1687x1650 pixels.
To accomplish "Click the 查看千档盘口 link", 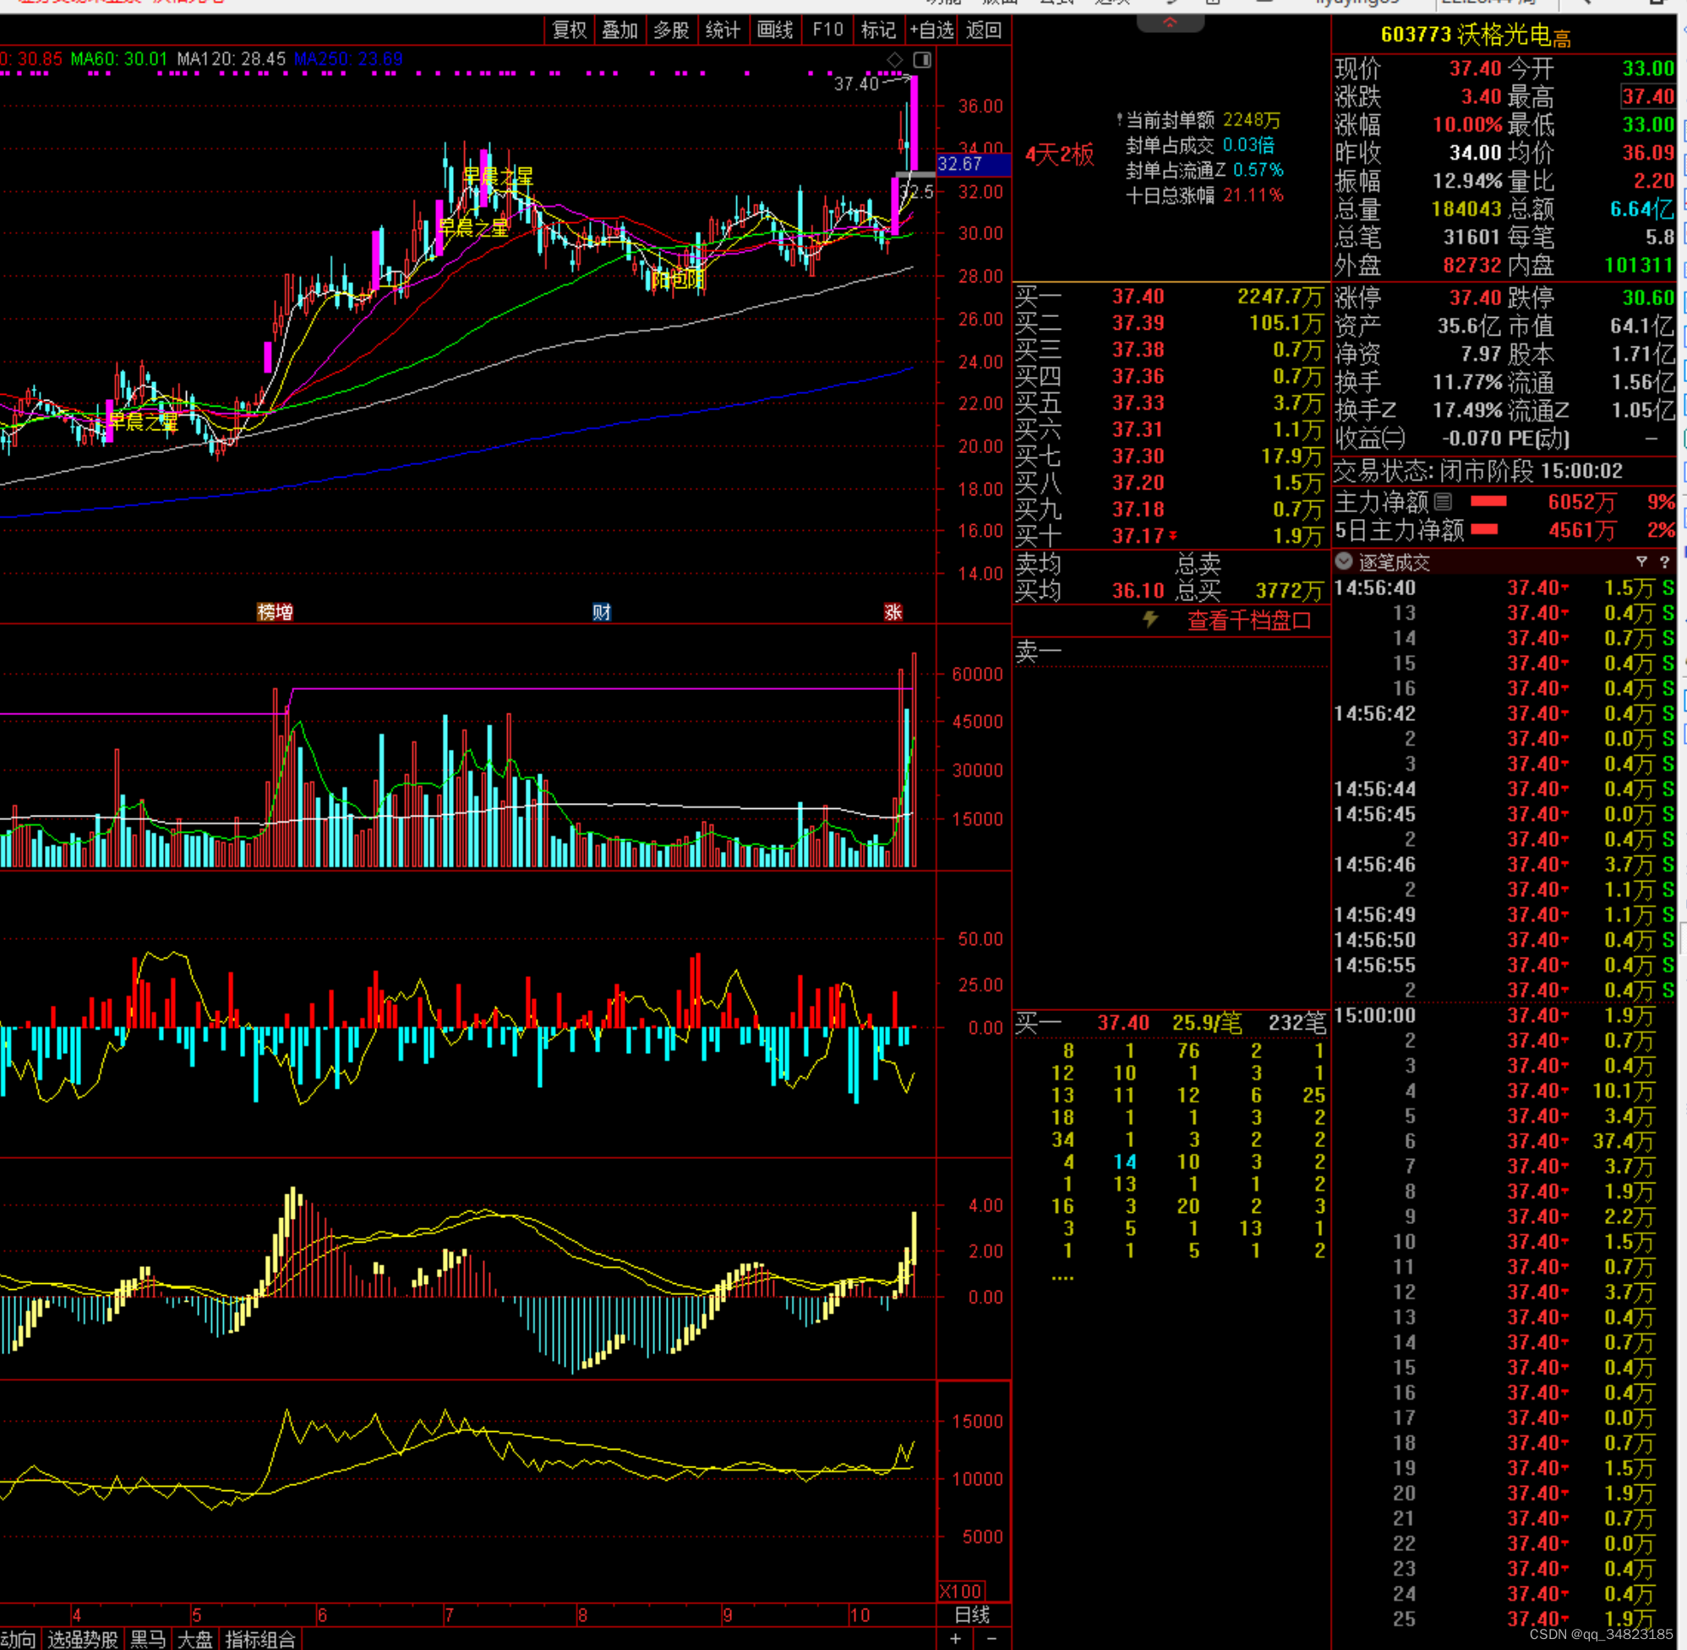I will pos(1248,620).
